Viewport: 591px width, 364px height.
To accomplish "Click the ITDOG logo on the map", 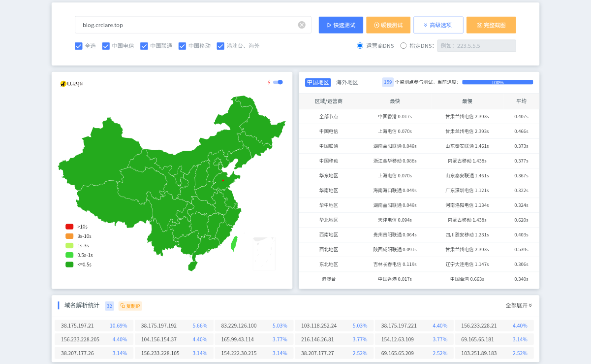I will pos(69,83).
